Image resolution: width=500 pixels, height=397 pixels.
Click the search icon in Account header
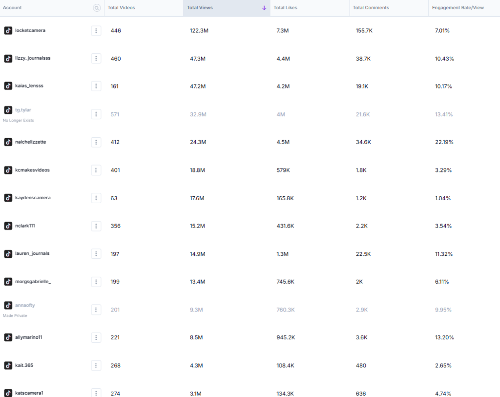coord(97,8)
